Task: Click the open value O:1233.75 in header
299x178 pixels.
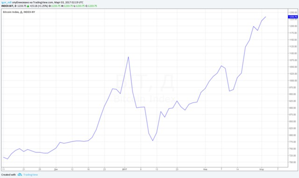Action: coord(55,6)
